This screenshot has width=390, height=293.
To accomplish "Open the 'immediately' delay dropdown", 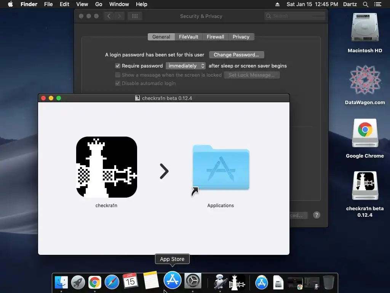I will tap(185, 66).
